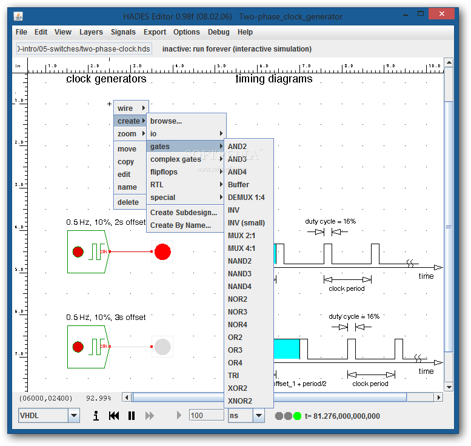Create a TRI gate
The height and width of the screenshot is (446, 471).
click(x=249, y=376)
